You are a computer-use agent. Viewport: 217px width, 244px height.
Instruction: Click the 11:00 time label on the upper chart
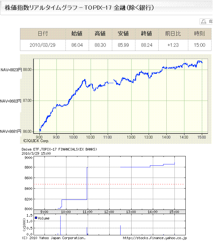click(107, 137)
